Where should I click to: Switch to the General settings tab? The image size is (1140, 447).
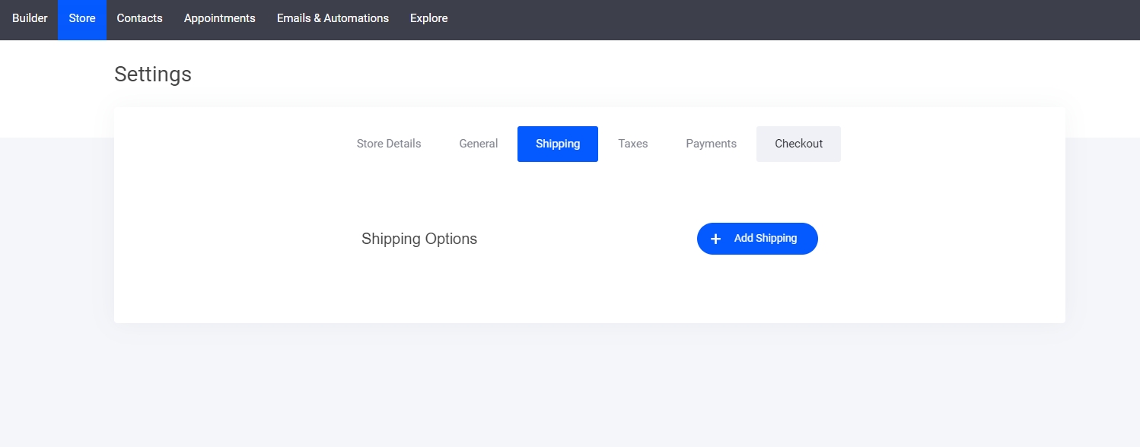pyautogui.click(x=478, y=144)
